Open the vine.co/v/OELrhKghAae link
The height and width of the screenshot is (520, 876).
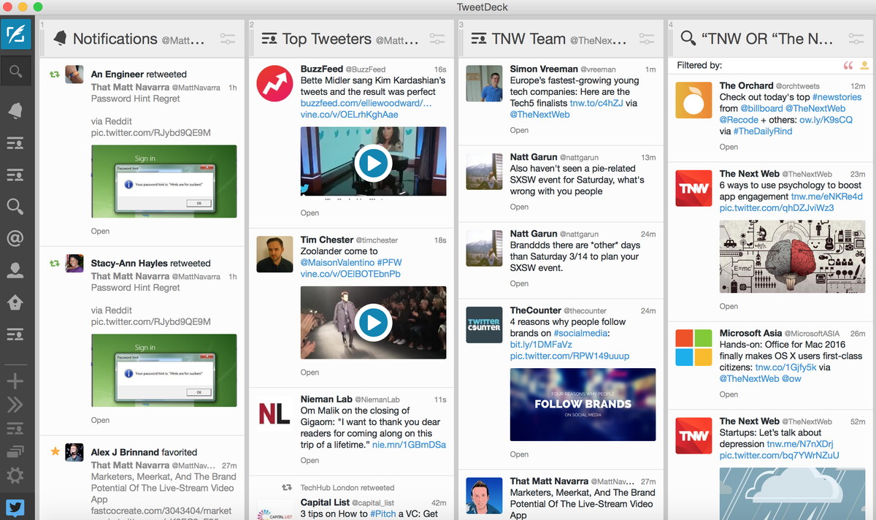[x=349, y=115]
